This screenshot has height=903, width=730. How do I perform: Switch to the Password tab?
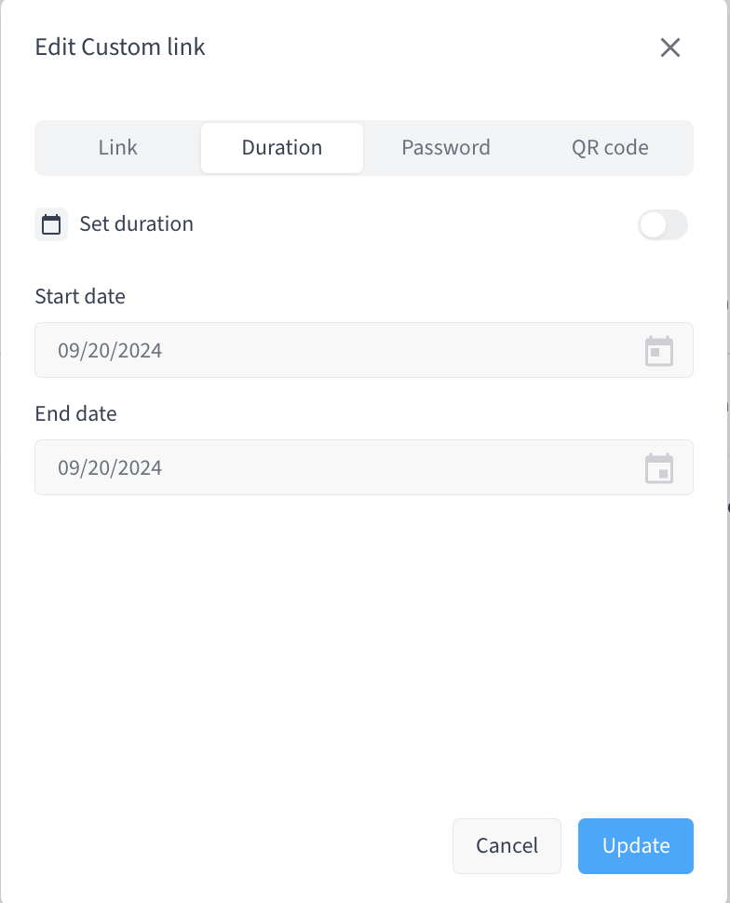(x=446, y=147)
